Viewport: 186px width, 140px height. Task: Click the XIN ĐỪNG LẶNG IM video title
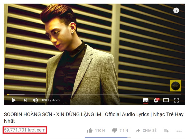pyautogui.click(x=79, y=115)
